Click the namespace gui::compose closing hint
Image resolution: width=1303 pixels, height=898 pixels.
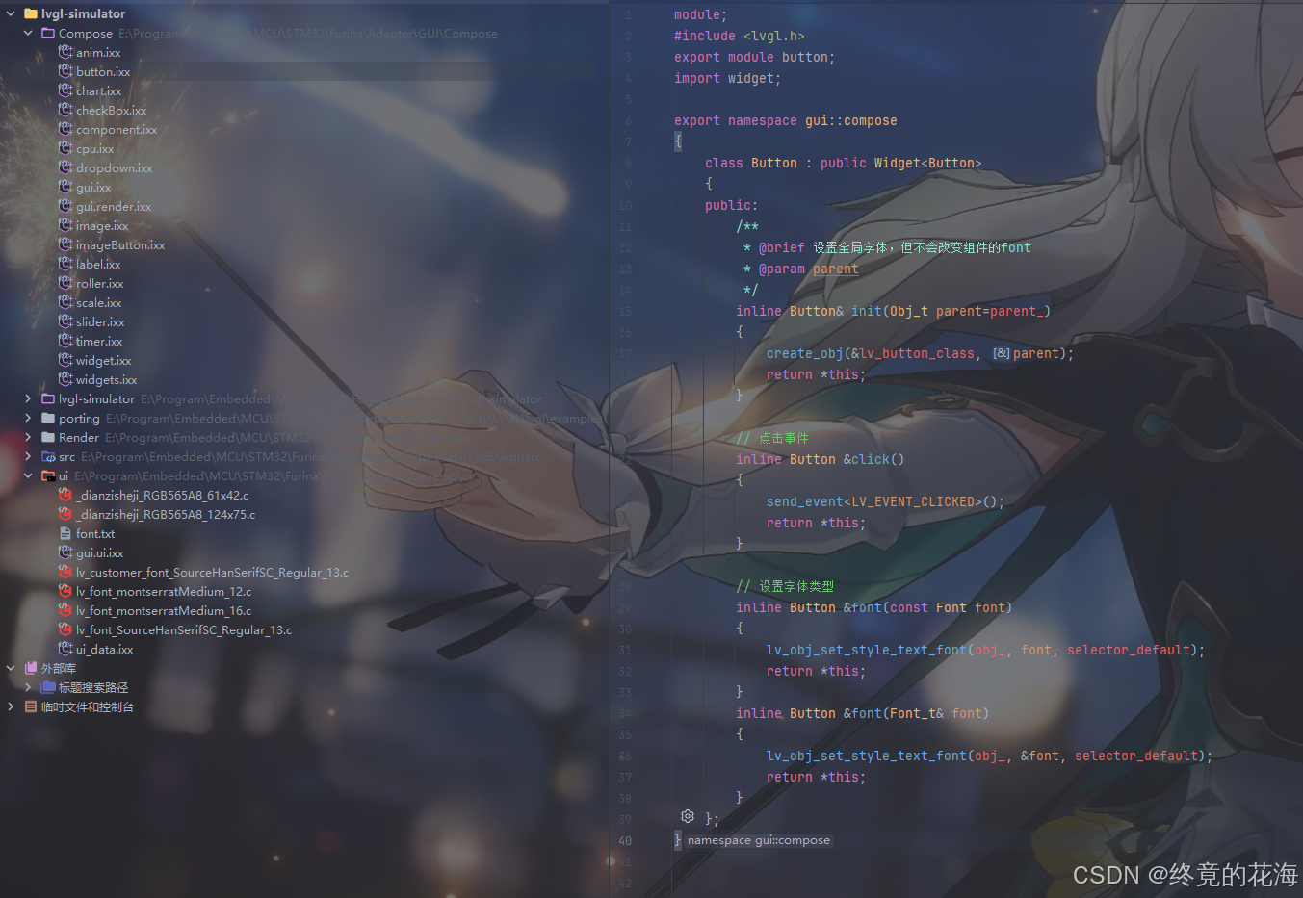(759, 840)
